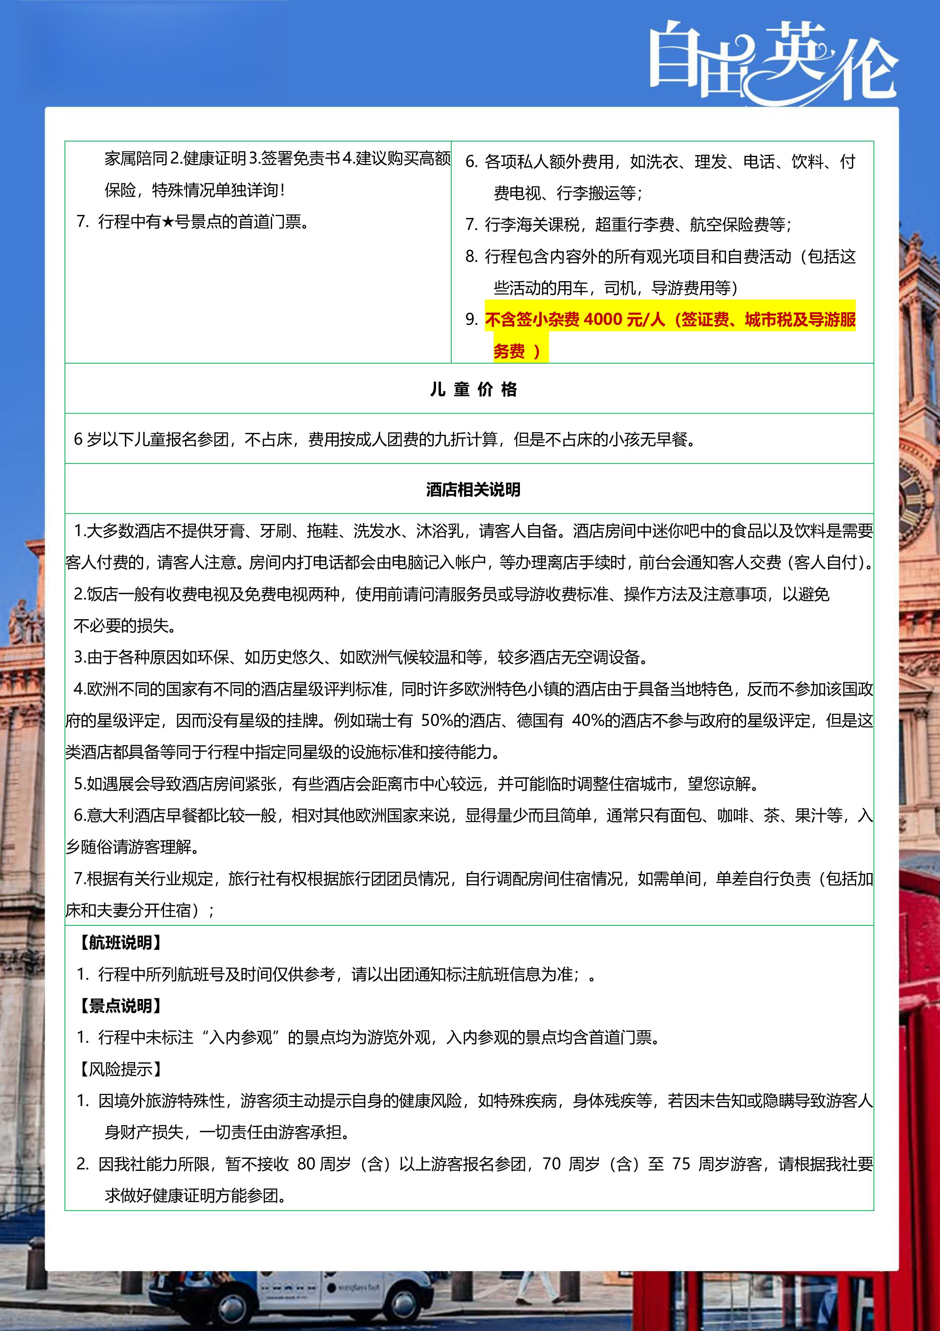The width and height of the screenshot is (940, 1331).
Task: Click the 酒店相关说明 section heading
Action: coord(472,490)
